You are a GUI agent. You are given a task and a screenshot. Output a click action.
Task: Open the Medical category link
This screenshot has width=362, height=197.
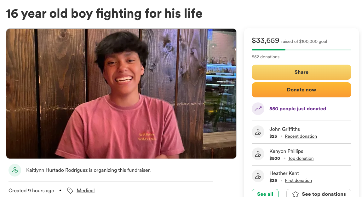(x=86, y=191)
